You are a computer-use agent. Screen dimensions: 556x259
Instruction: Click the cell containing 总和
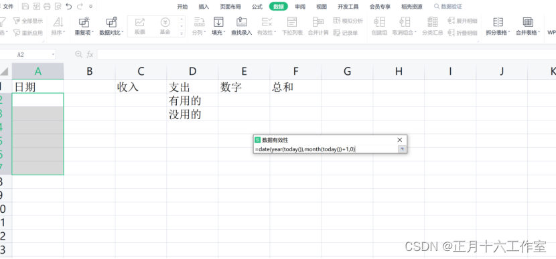295,86
